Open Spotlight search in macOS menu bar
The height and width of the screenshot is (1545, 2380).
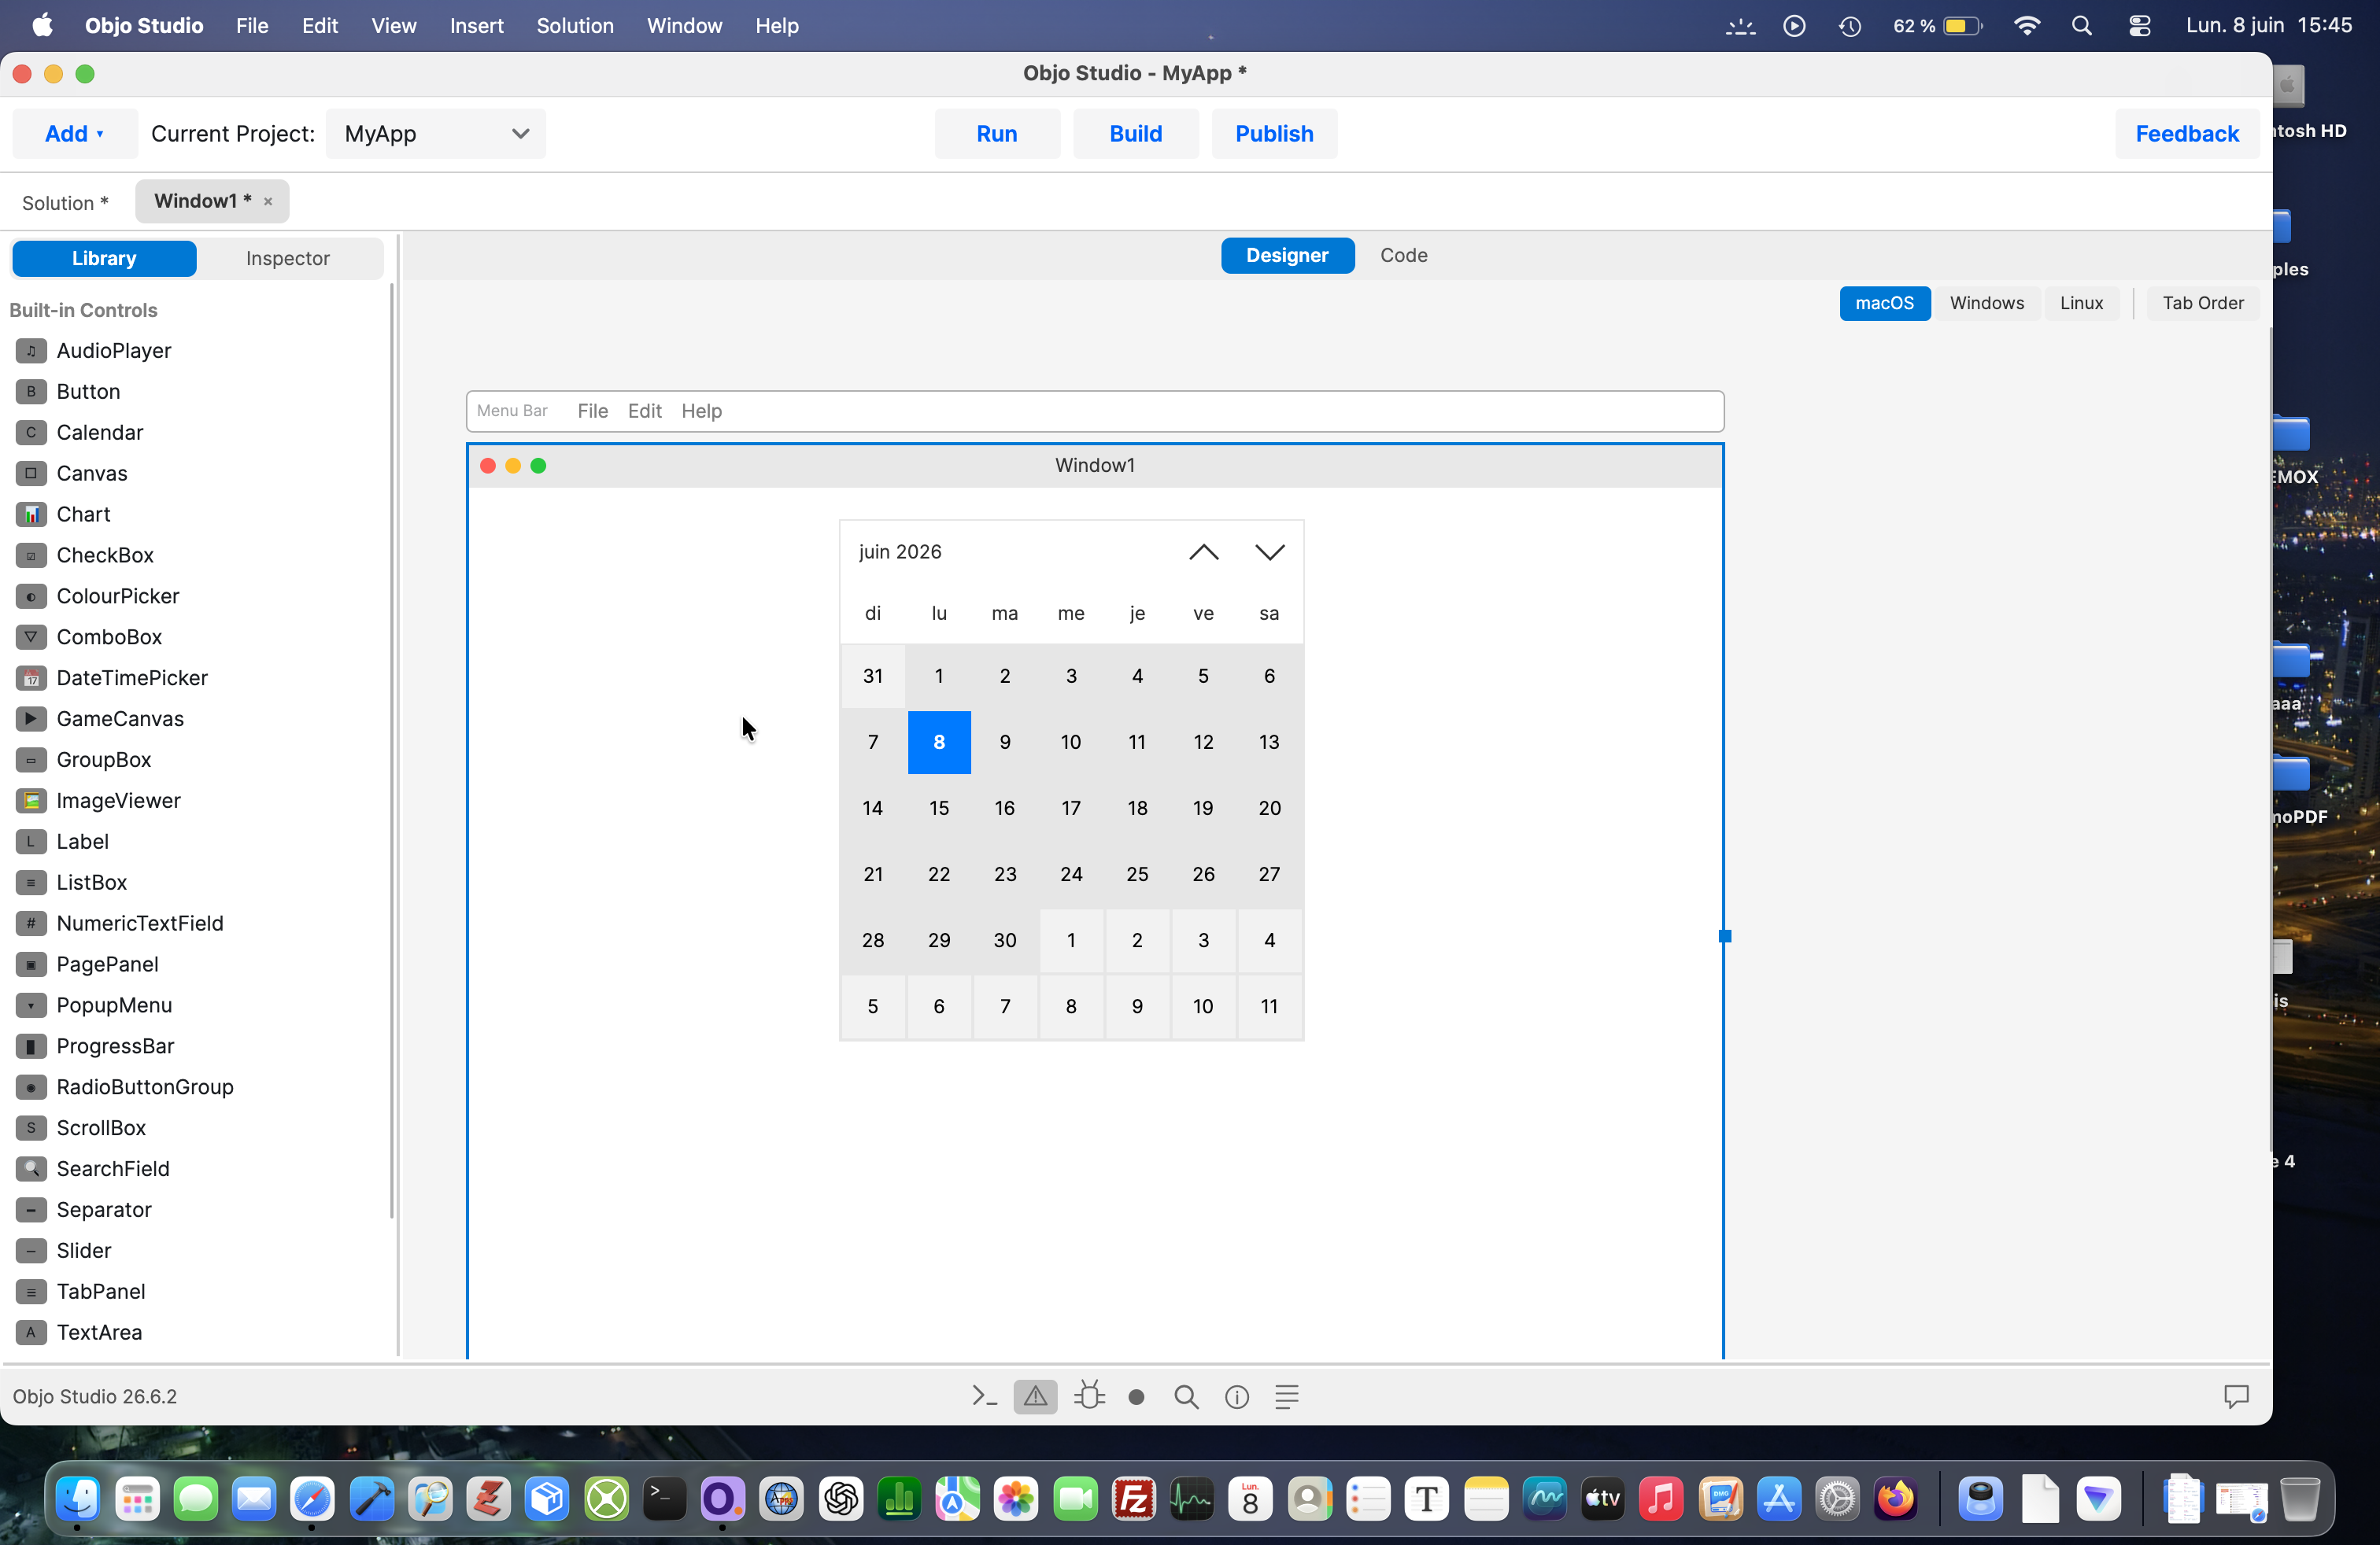coord(2082,26)
